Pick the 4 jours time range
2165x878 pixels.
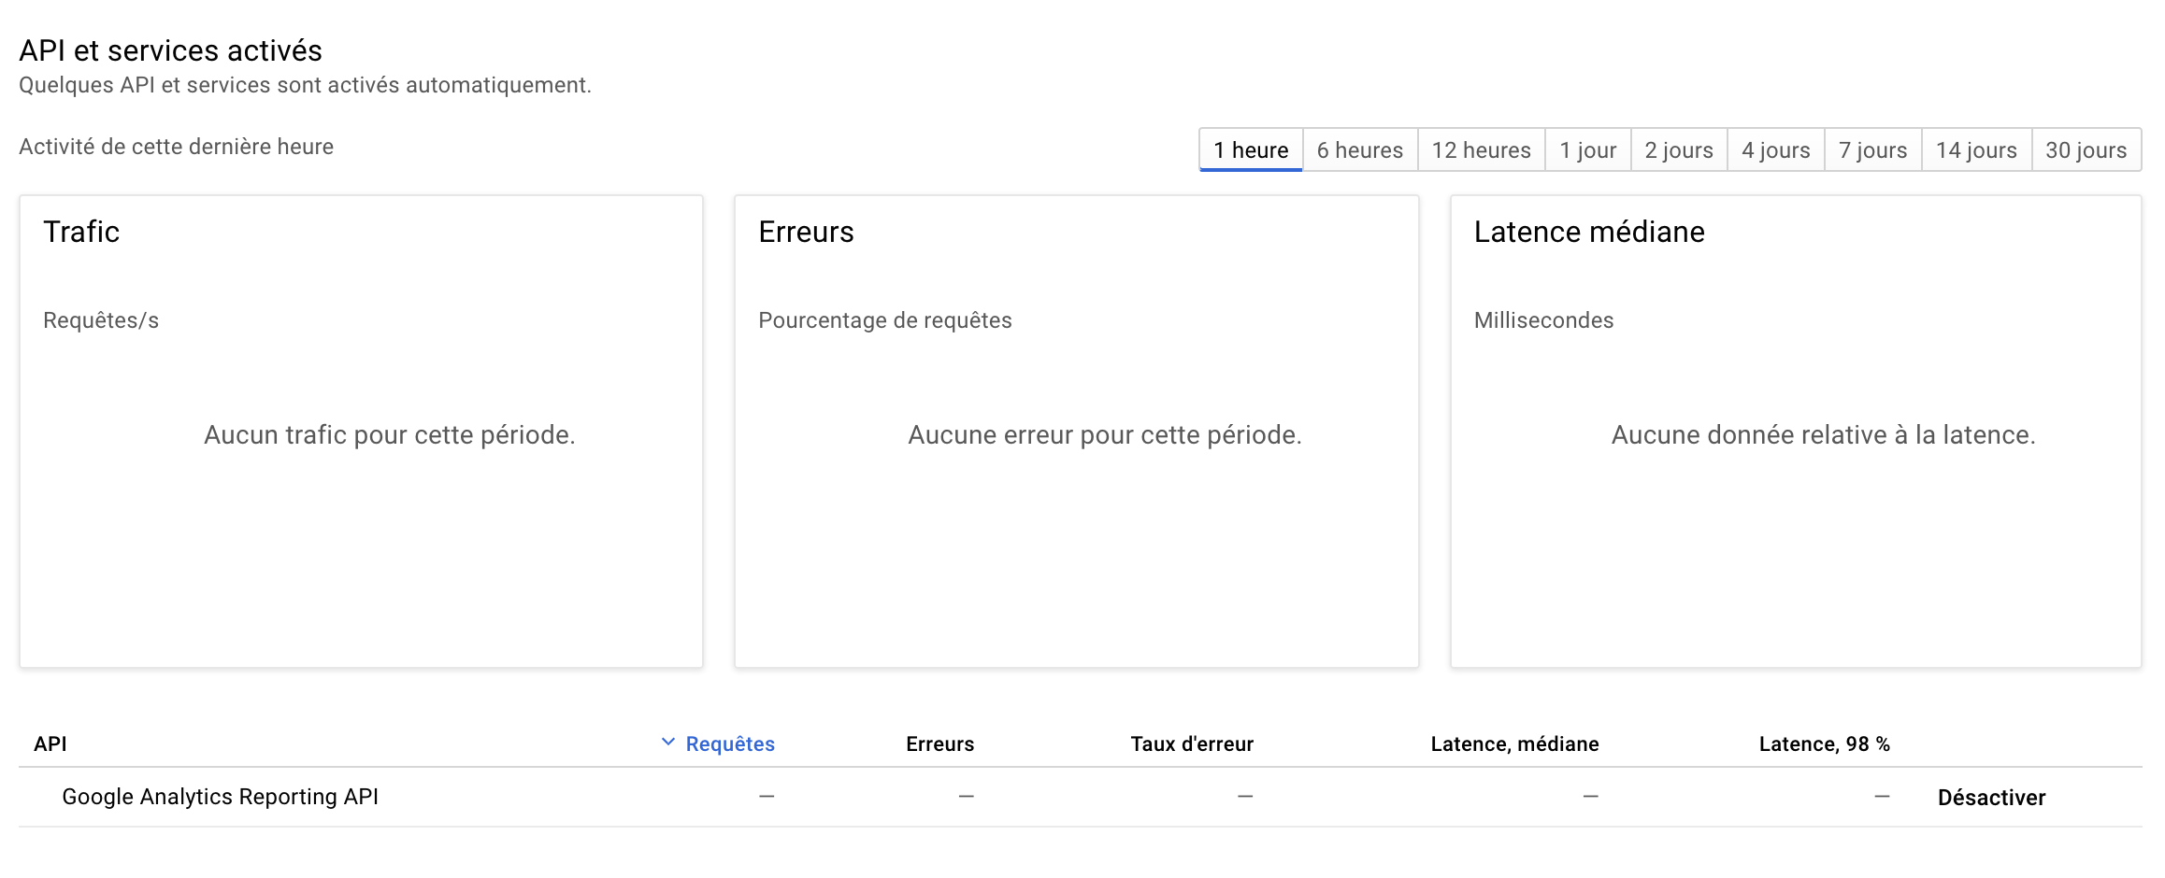click(x=1775, y=150)
